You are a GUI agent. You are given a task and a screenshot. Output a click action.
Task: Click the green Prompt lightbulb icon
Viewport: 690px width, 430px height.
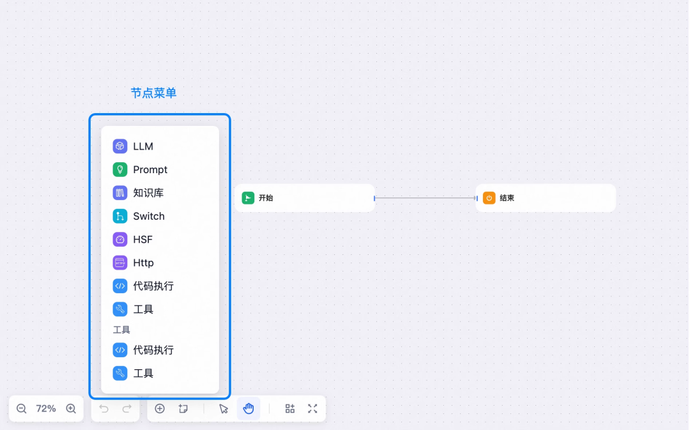click(119, 169)
